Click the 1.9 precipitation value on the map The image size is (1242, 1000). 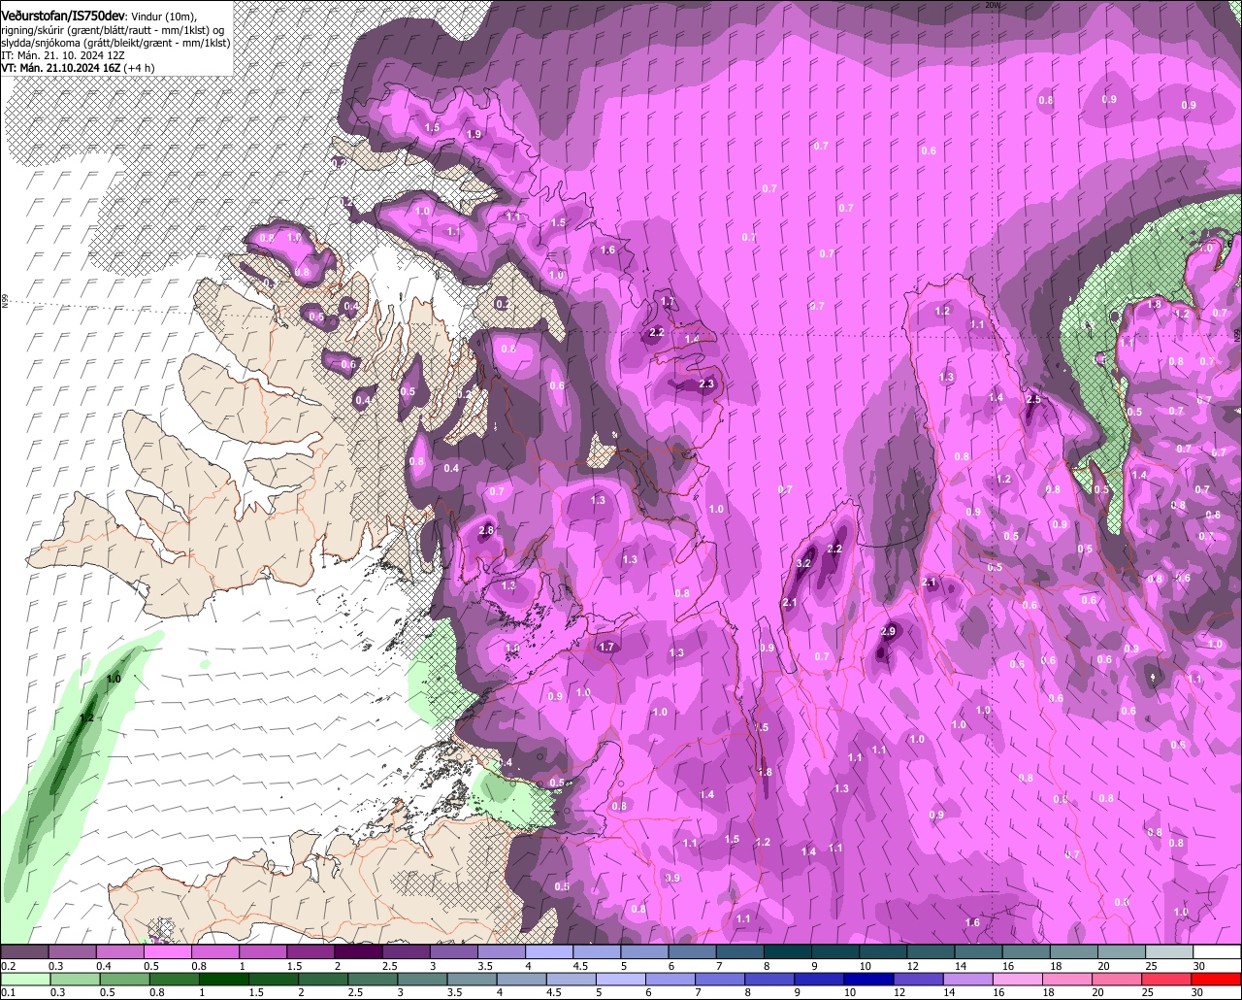pos(474,134)
